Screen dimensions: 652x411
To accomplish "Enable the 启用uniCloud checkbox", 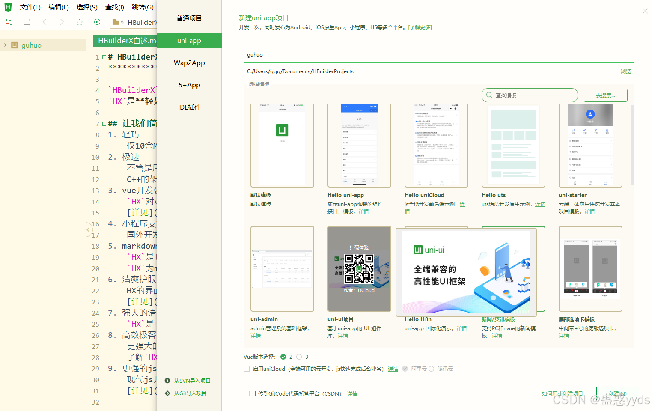I will click(x=247, y=369).
